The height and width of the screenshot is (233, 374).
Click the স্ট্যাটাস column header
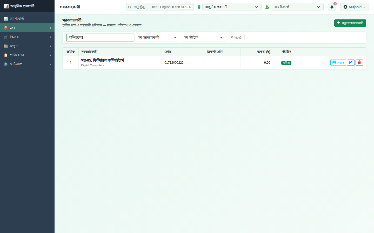point(286,52)
